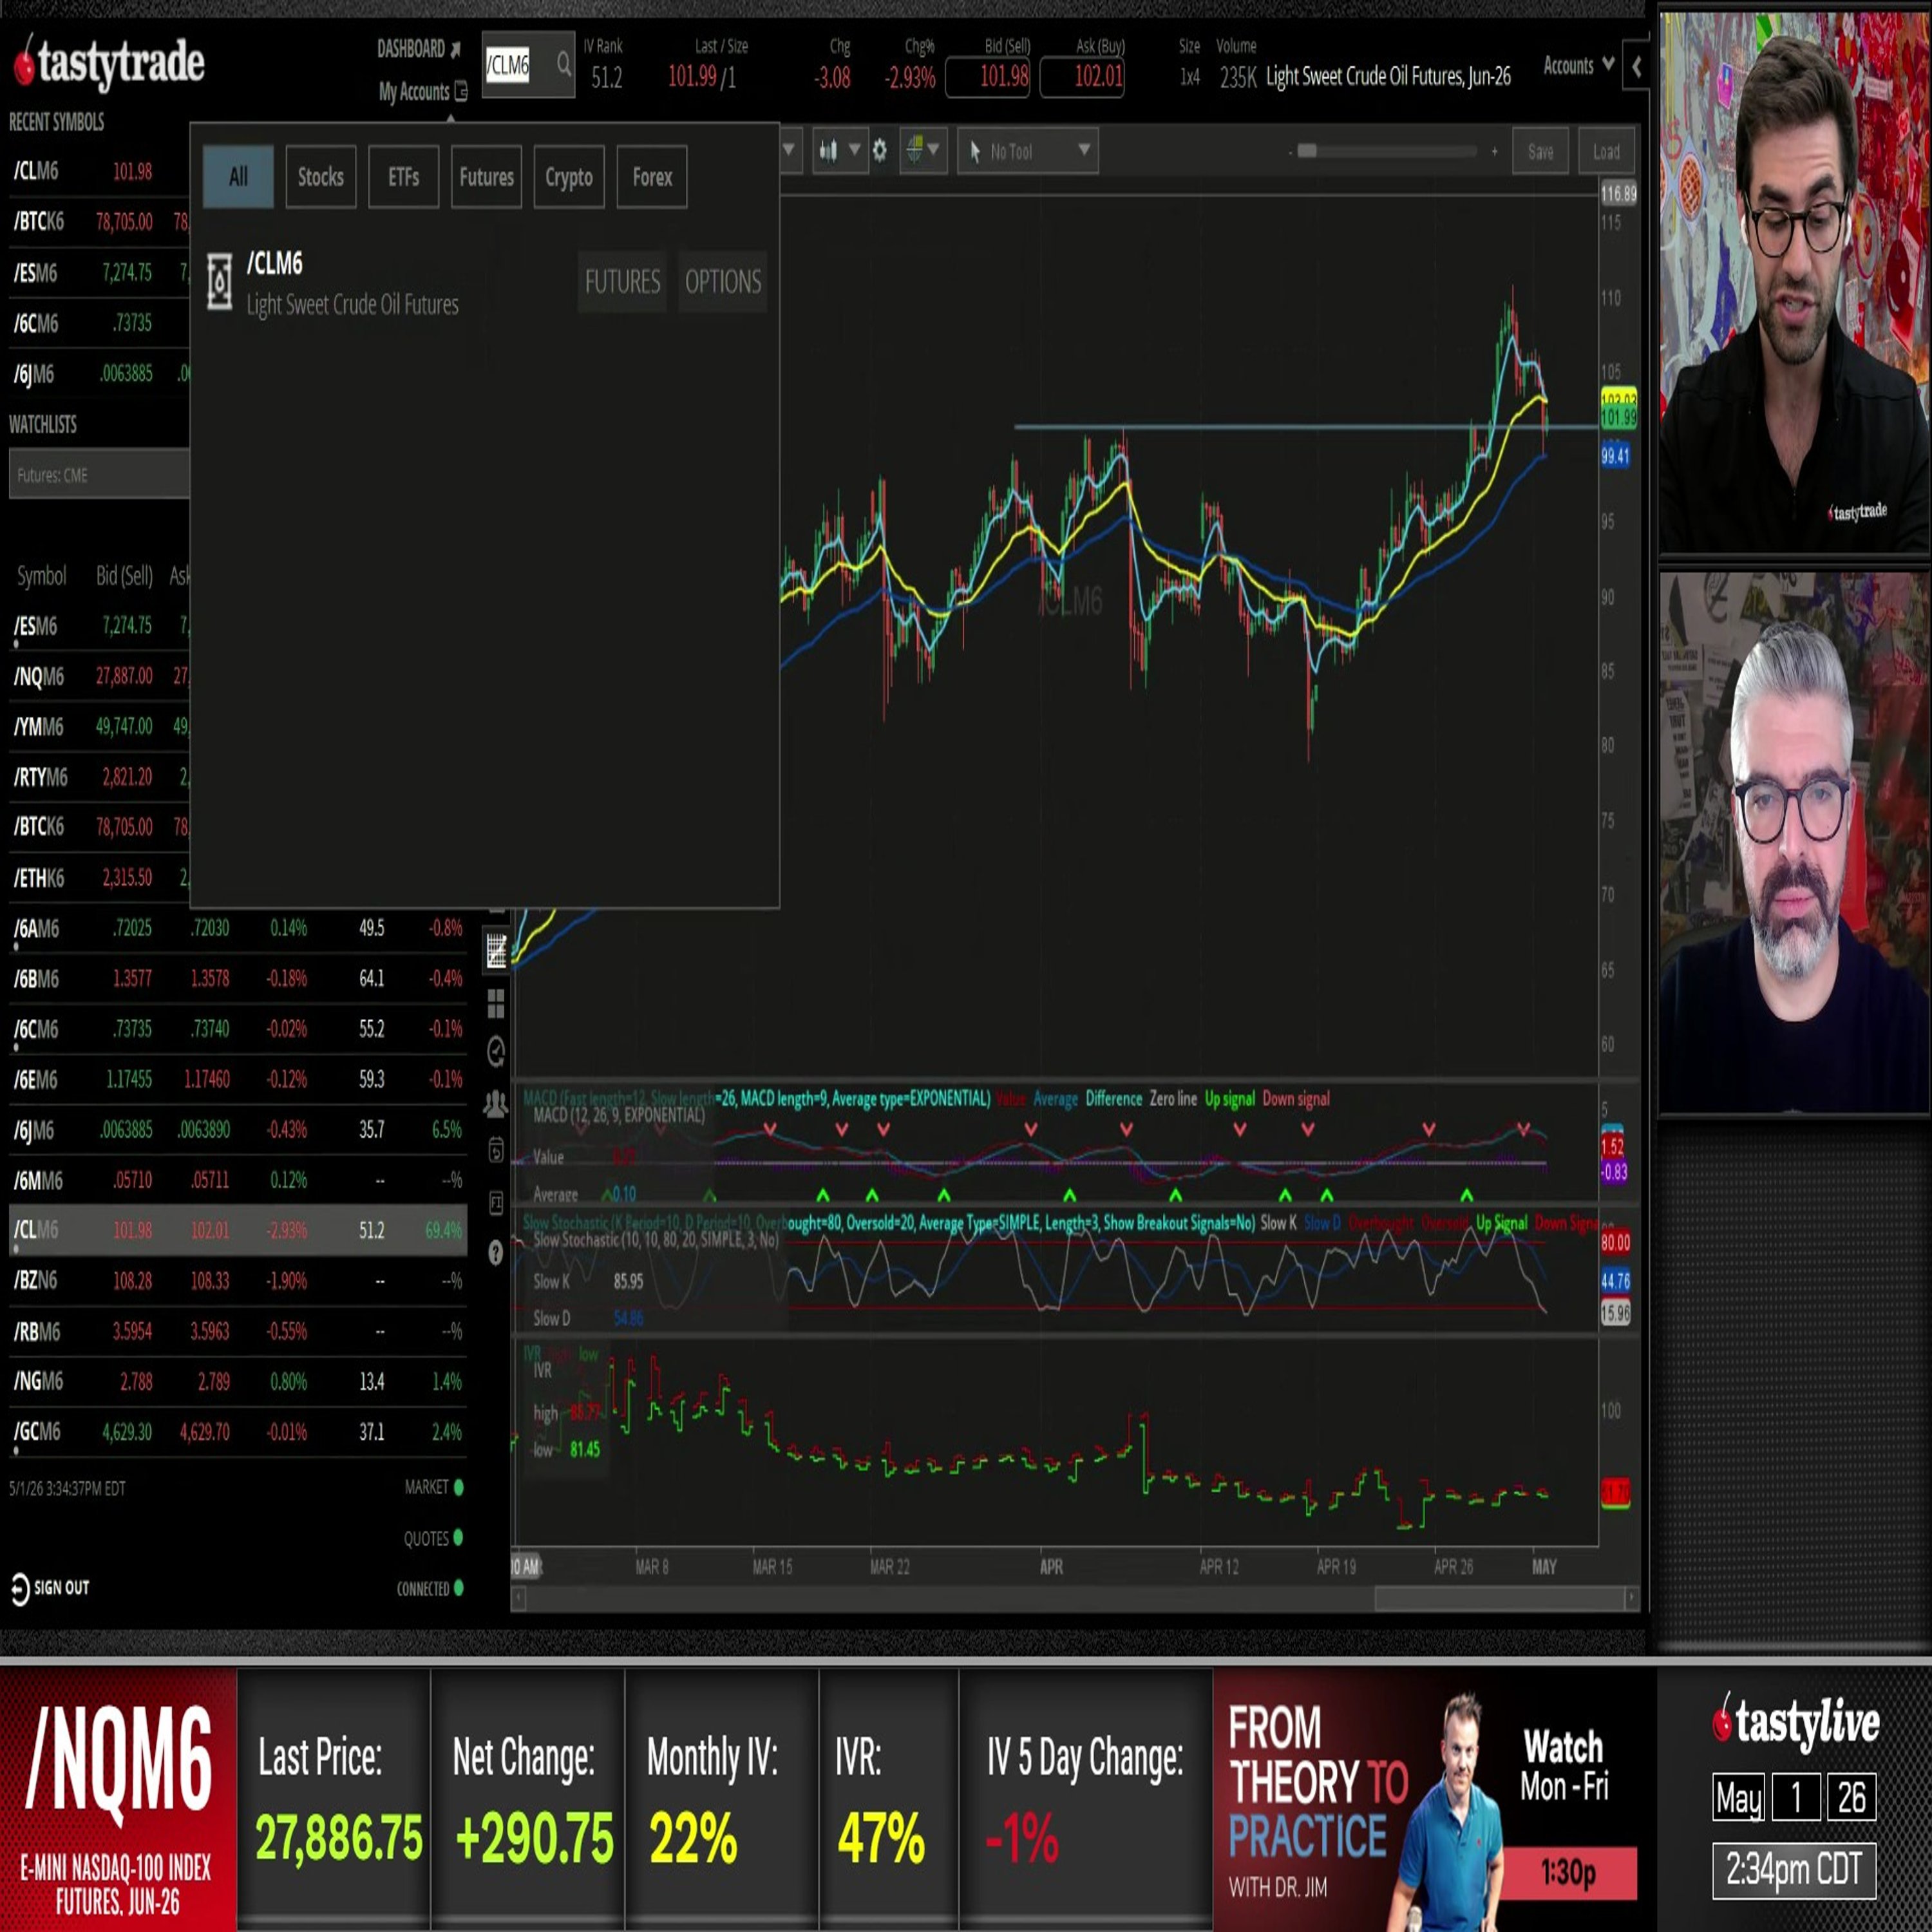
Task: Click the Dashboard pop-out arrow icon
Action: pos(456,49)
